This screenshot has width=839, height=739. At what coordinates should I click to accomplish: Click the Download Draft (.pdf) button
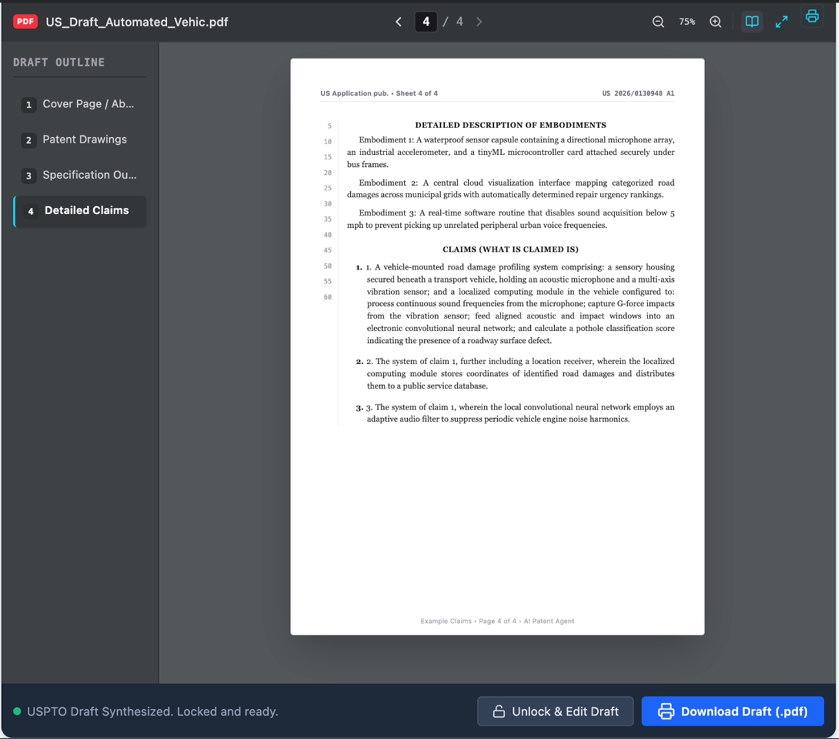(x=733, y=711)
